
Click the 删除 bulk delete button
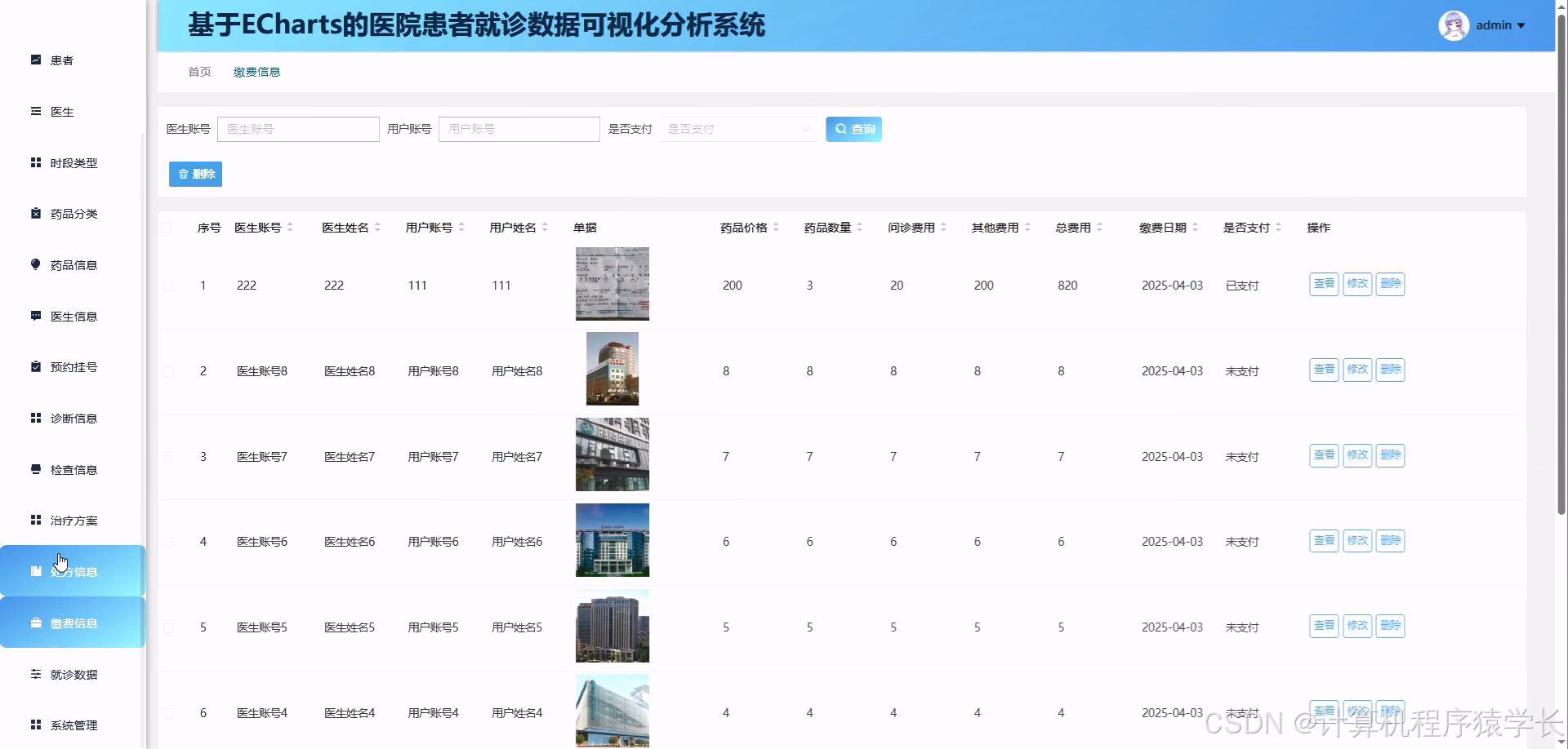(195, 174)
